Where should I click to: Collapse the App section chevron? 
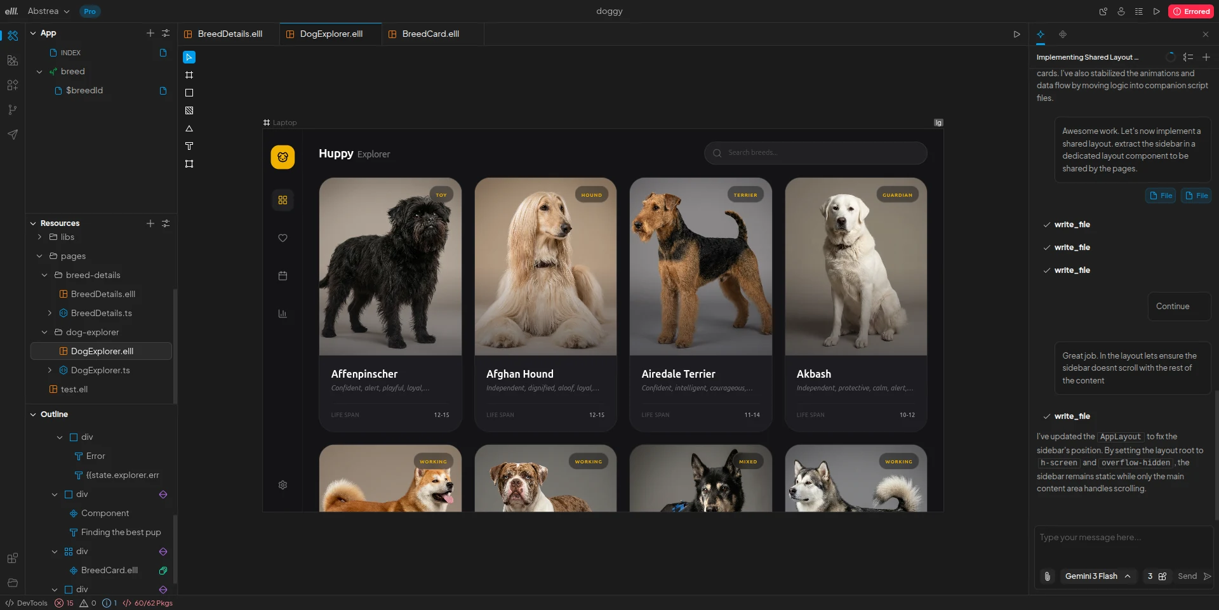pos(33,33)
